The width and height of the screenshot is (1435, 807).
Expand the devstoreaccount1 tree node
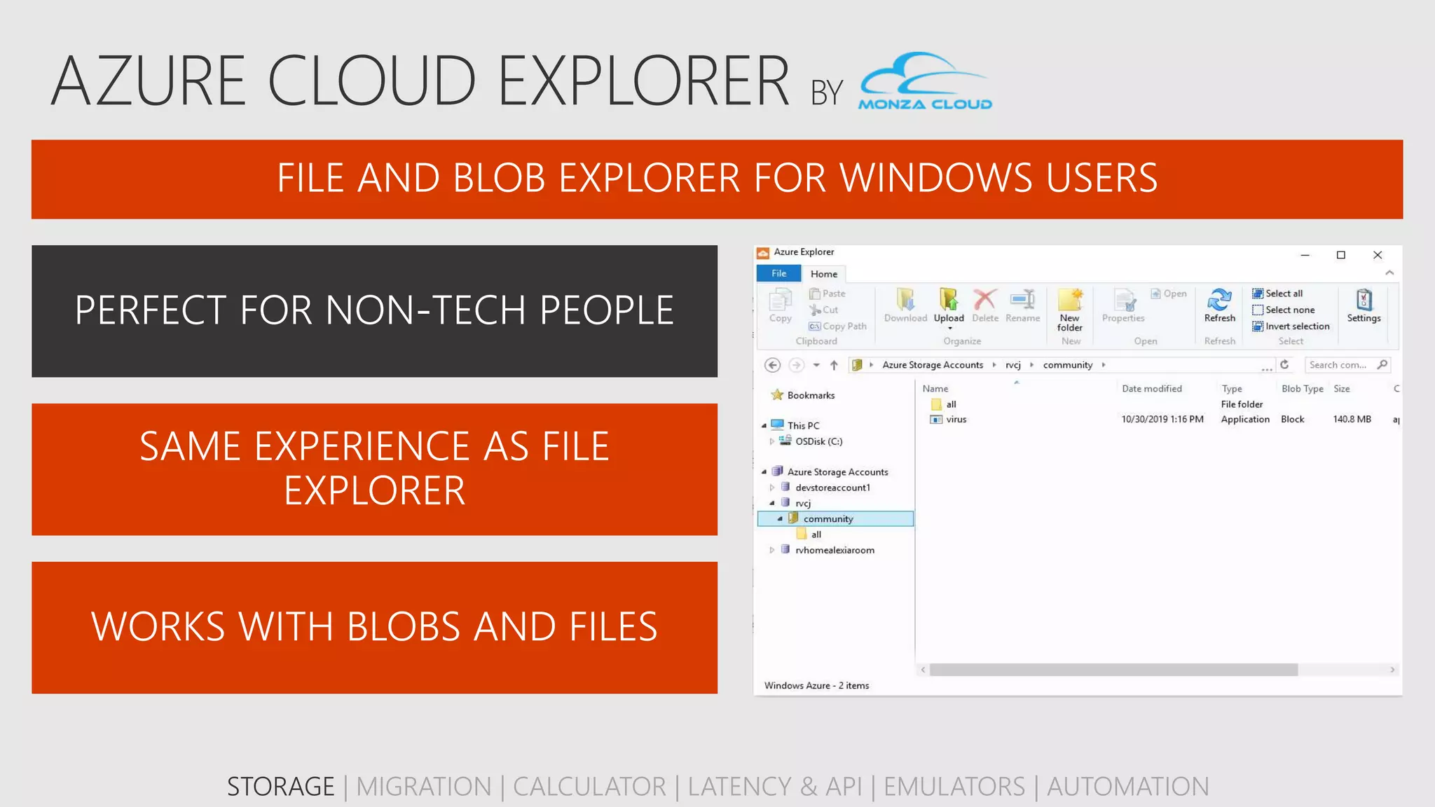[772, 488]
